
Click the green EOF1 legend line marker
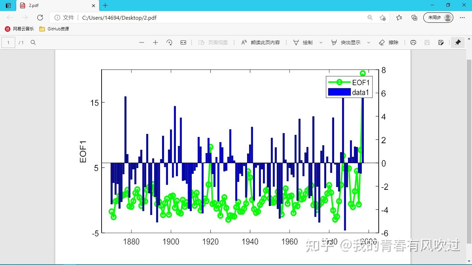(x=339, y=82)
